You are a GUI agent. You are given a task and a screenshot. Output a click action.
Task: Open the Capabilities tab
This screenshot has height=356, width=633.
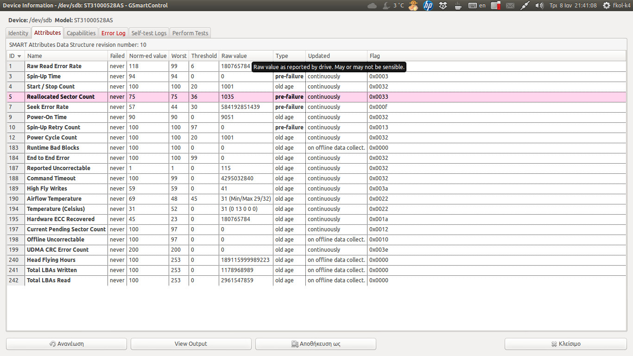tap(81, 33)
